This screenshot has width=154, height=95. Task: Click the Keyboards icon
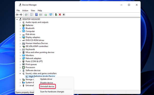pyautogui.click(x=23, y=49)
